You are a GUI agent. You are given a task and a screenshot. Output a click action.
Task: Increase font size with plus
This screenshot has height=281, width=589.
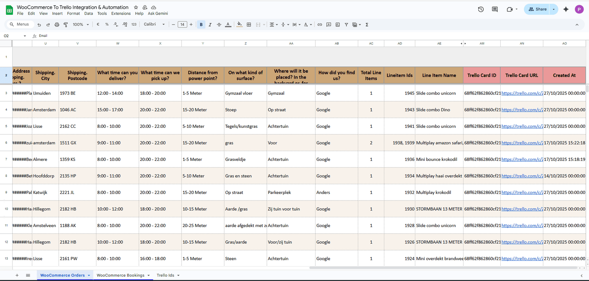click(191, 25)
